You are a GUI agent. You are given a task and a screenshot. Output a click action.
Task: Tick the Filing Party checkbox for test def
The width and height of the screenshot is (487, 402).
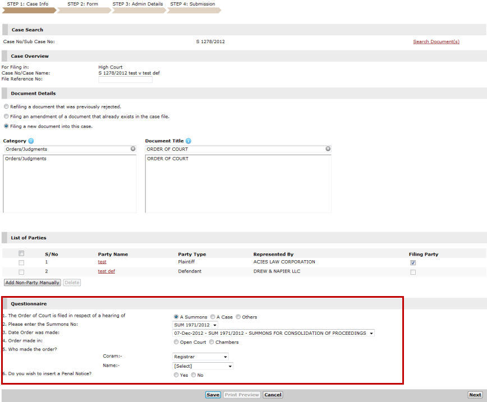point(413,272)
